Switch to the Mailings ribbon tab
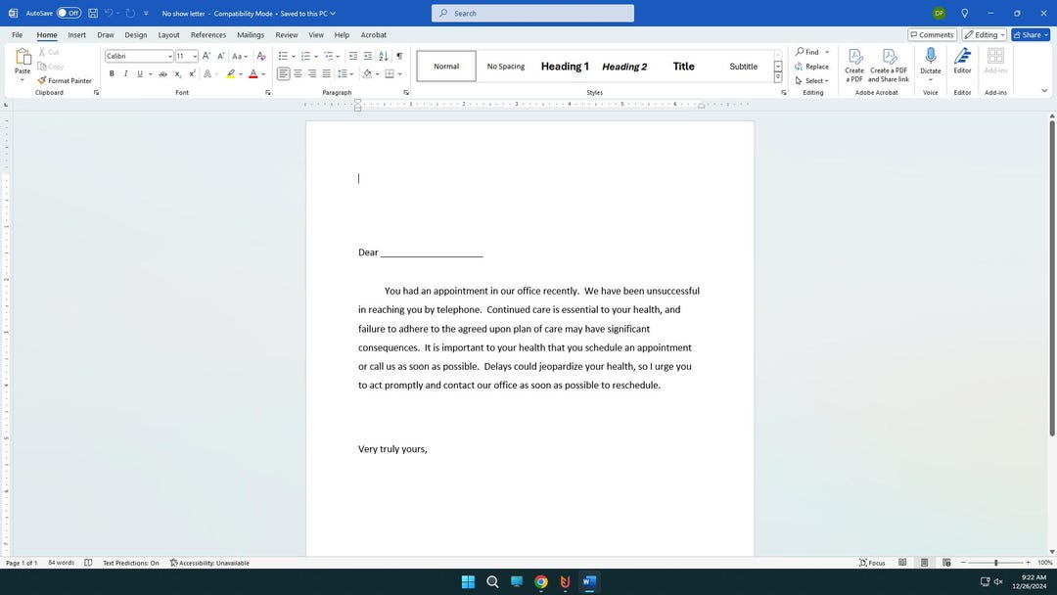Screen dimensions: 1057x595 (250, 34)
